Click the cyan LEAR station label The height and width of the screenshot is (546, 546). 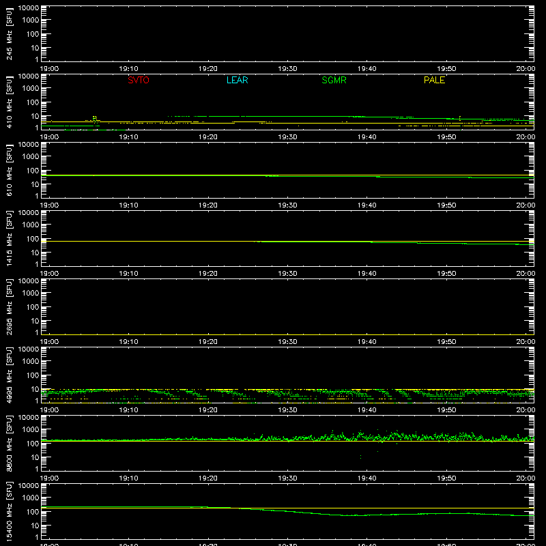[237, 80]
